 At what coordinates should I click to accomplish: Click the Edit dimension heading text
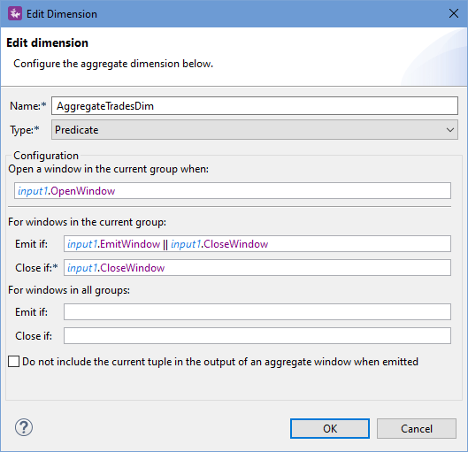pyautogui.click(x=47, y=43)
